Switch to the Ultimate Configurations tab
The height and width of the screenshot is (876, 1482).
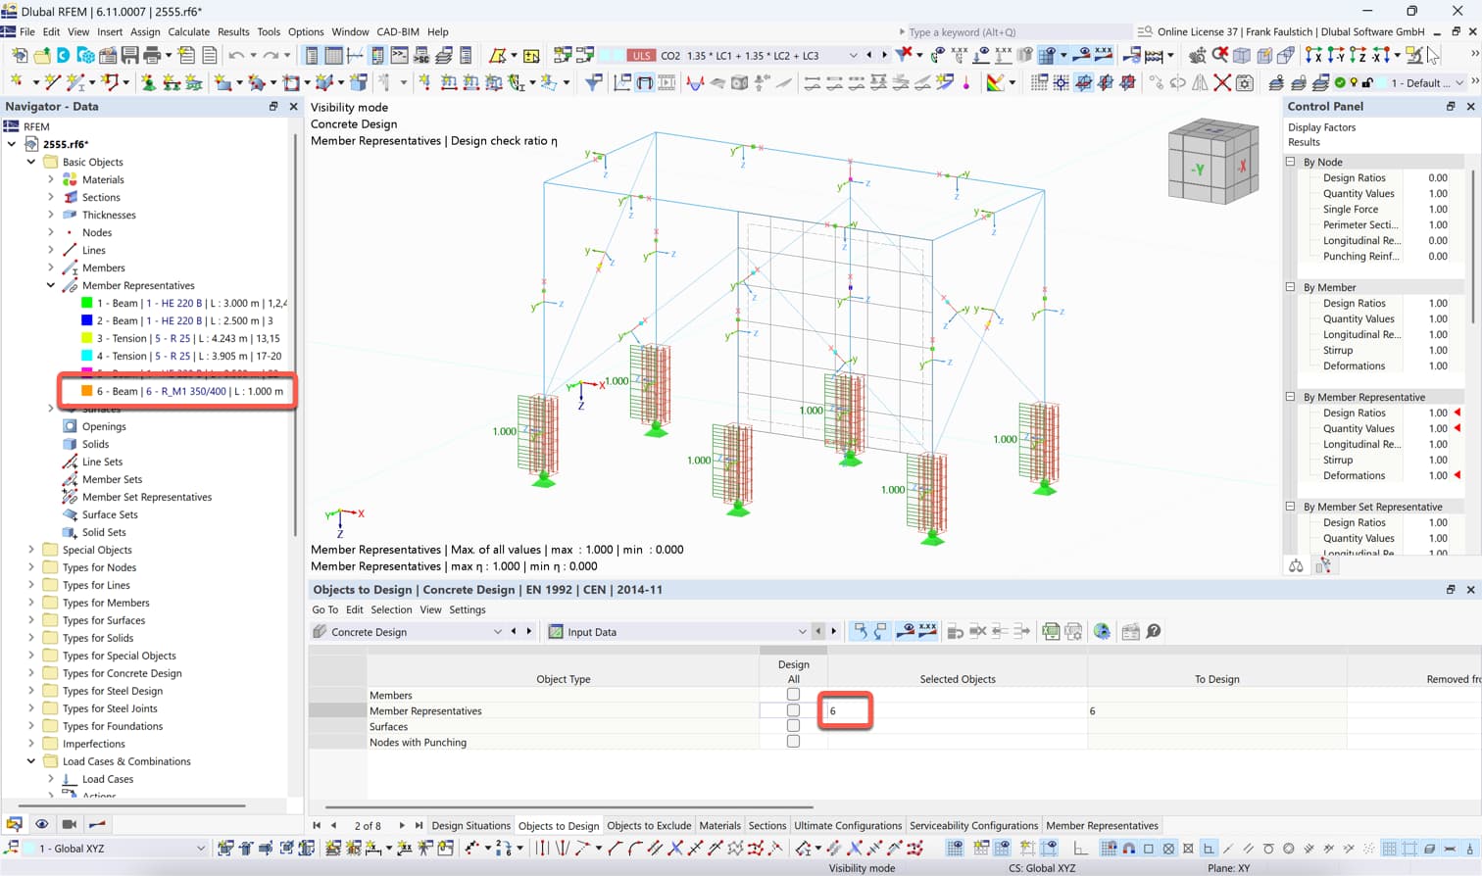pyautogui.click(x=847, y=825)
